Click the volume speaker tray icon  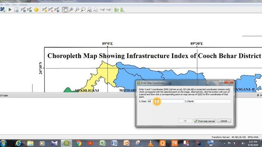pos(243,143)
